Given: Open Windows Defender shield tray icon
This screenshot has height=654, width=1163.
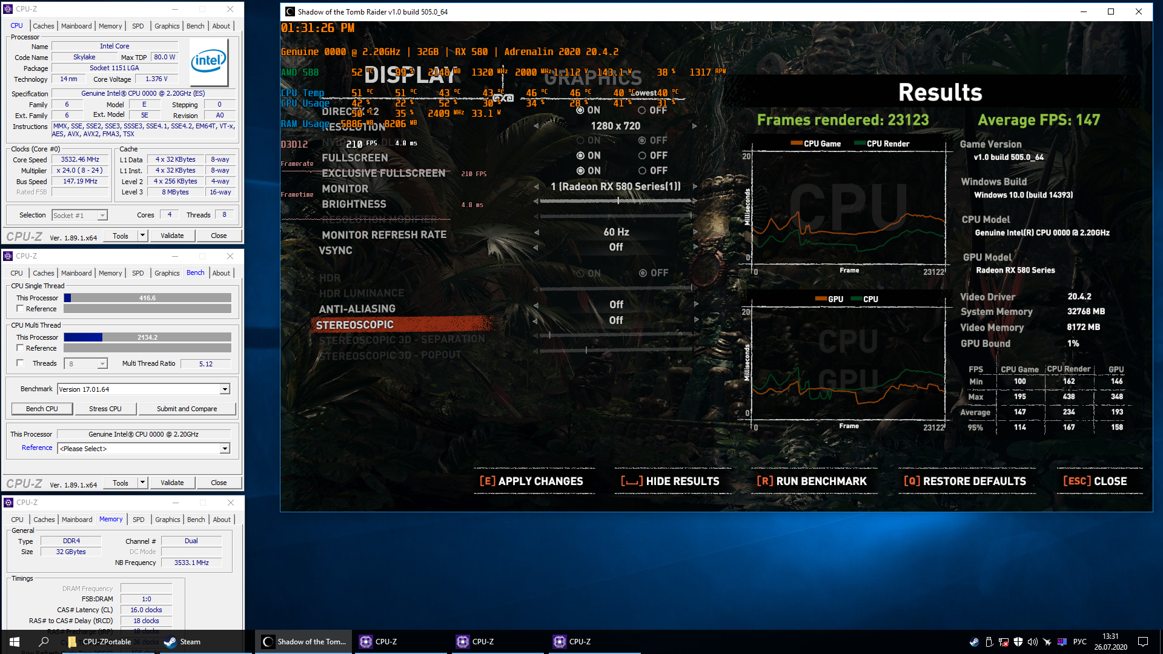Looking at the screenshot, I should (x=1018, y=642).
